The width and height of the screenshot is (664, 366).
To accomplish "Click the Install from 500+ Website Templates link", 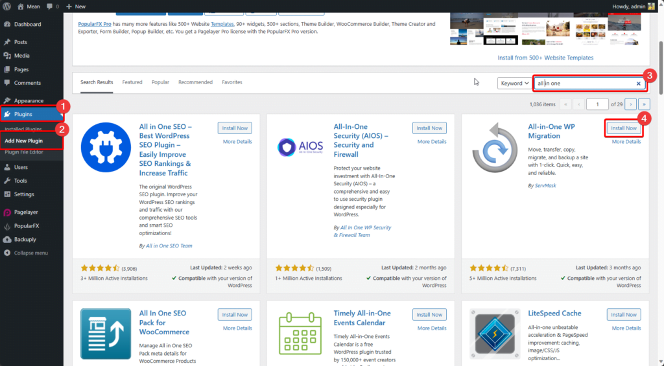I will (545, 58).
